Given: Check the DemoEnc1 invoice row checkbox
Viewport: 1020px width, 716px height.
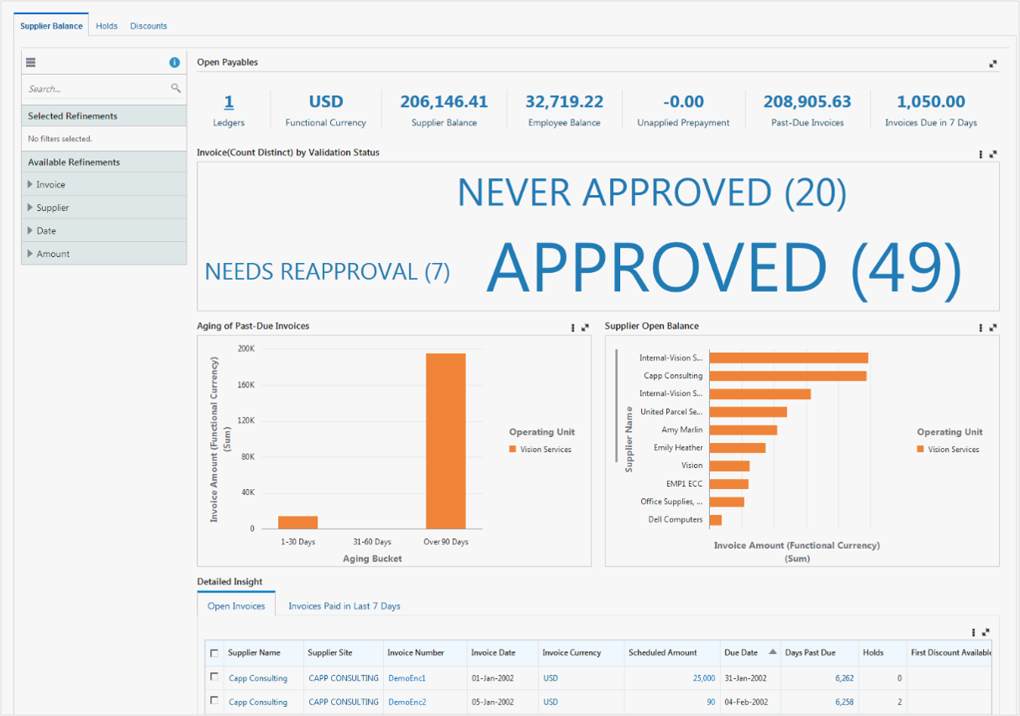Looking at the screenshot, I should 214,677.
